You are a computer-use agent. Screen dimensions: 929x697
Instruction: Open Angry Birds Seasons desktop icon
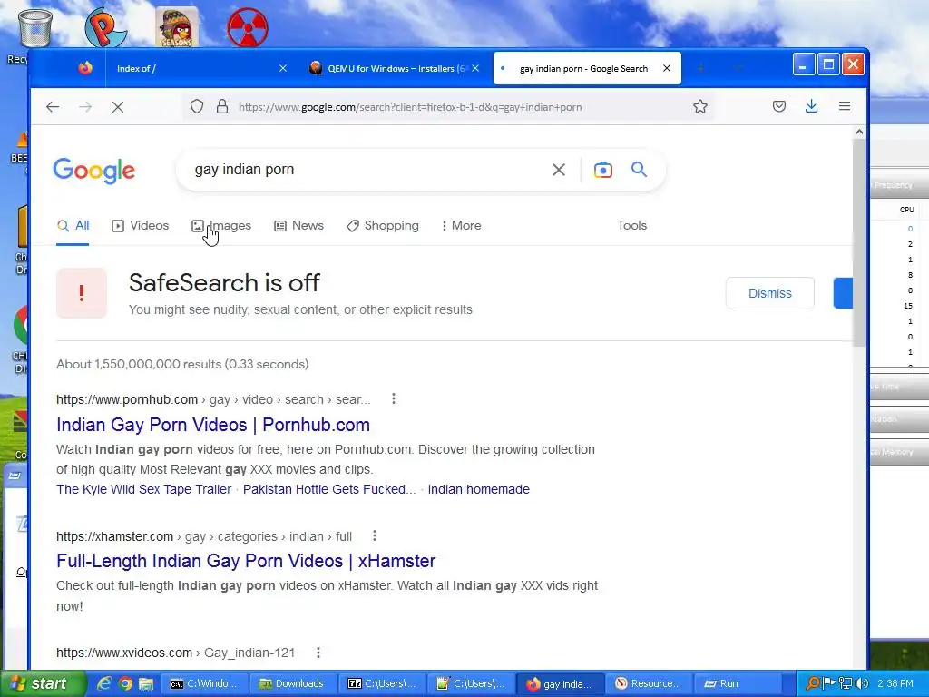(177, 27)
